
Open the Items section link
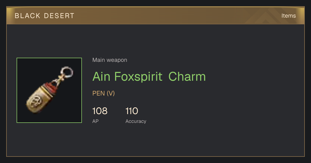tap(288, 16)
